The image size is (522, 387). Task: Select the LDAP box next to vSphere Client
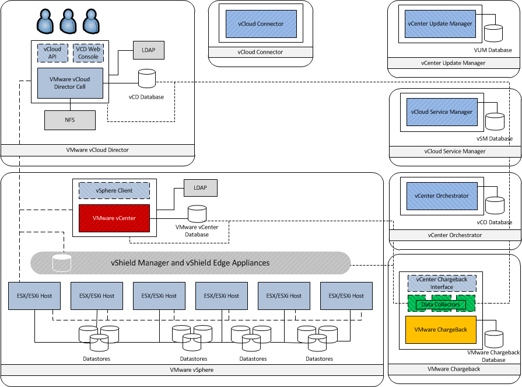coord(201,188)
